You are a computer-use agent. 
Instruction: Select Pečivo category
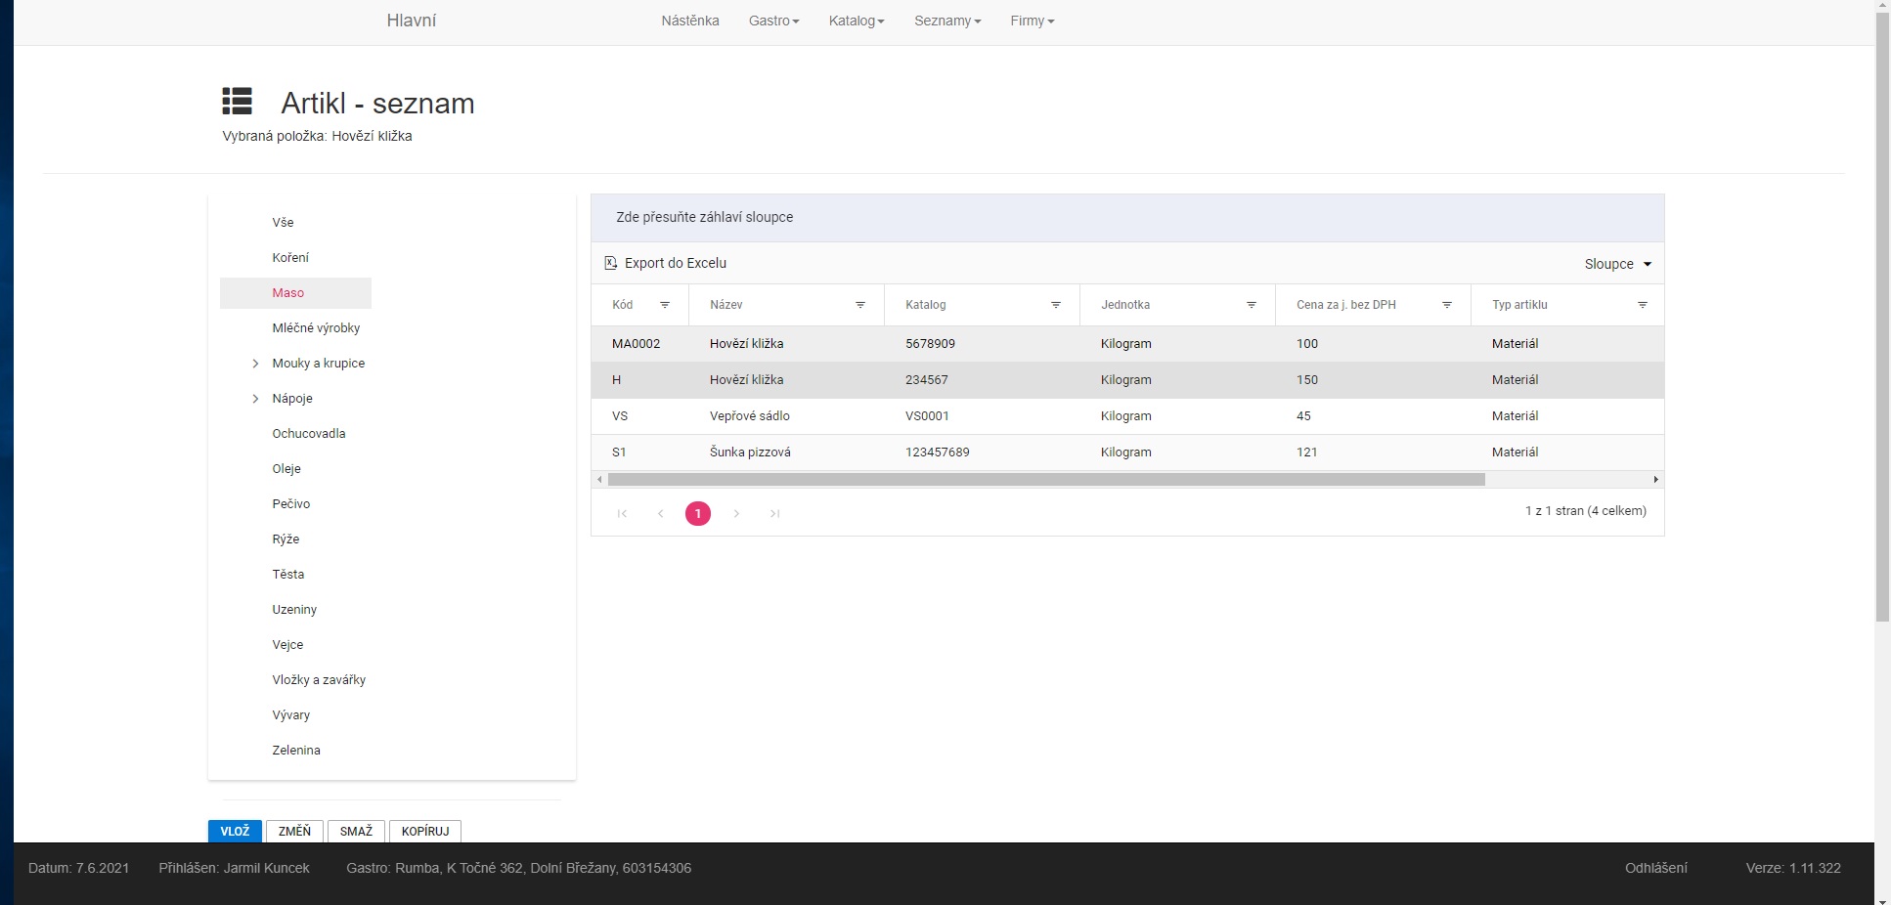291,504
